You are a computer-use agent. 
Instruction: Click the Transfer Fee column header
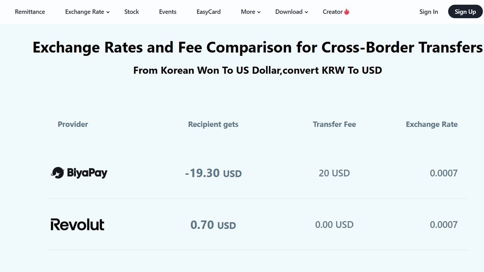[334, 124]
